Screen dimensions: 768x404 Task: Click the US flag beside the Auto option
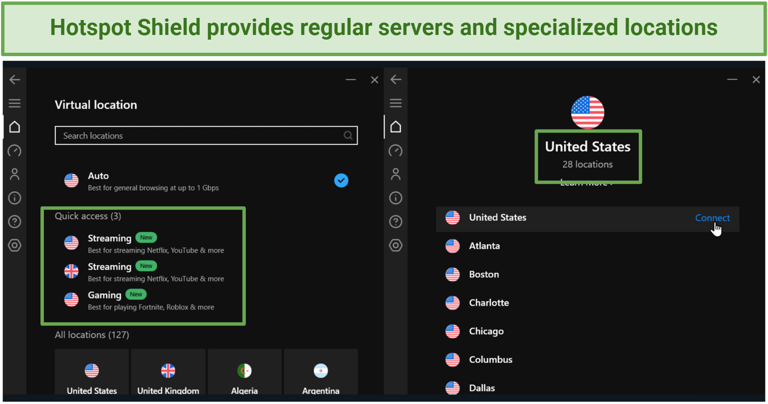coord(72,181)
